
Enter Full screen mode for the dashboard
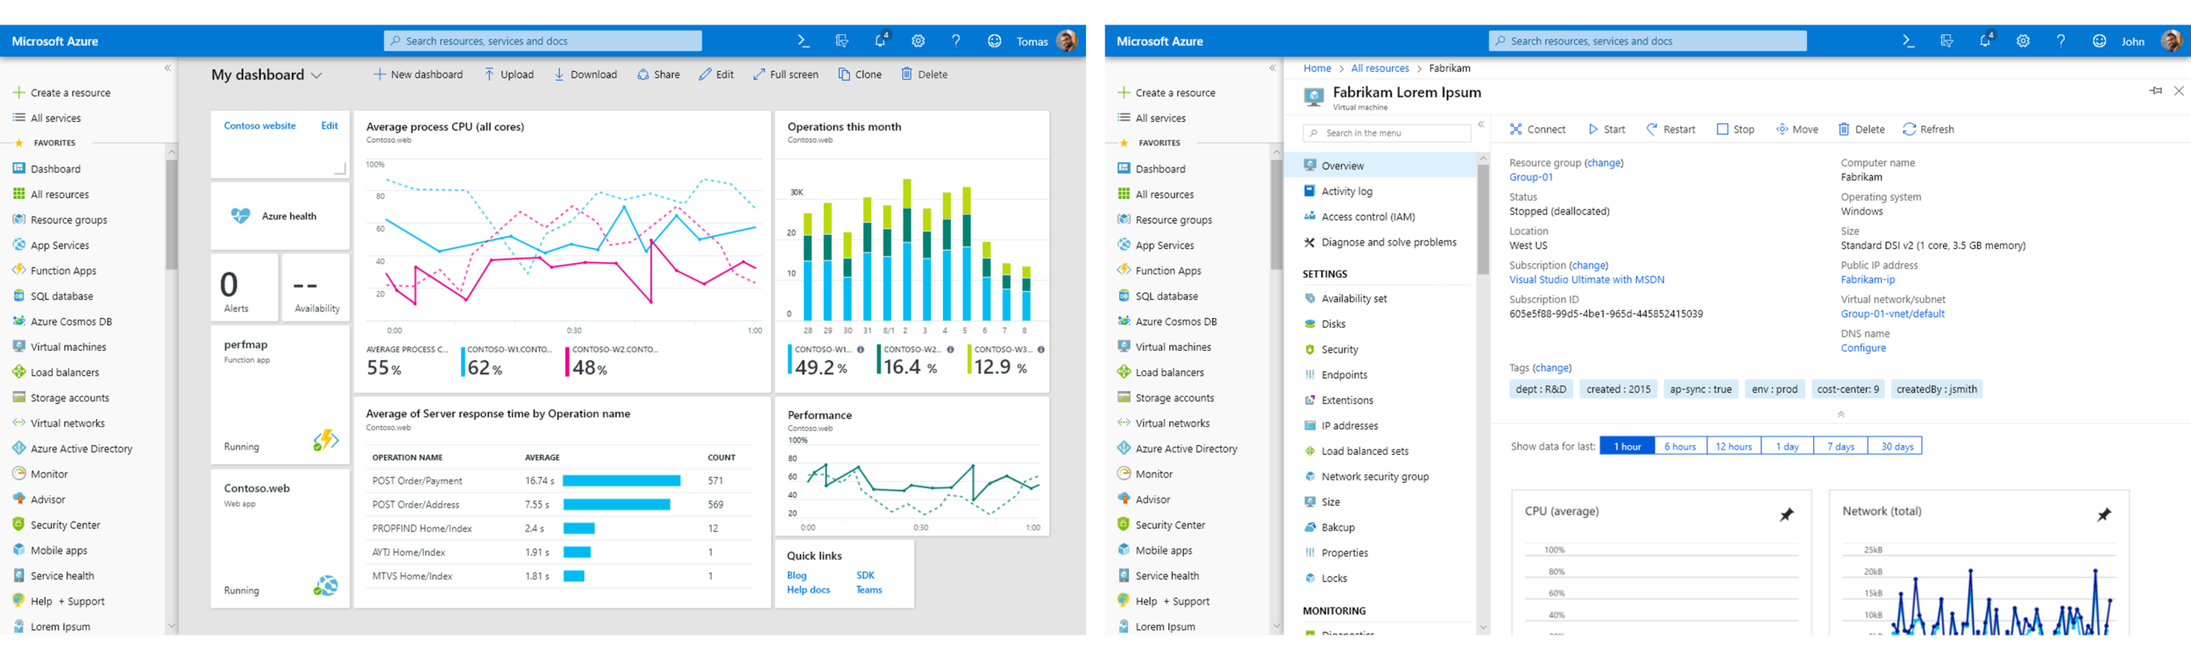click(x=786, y=75)
